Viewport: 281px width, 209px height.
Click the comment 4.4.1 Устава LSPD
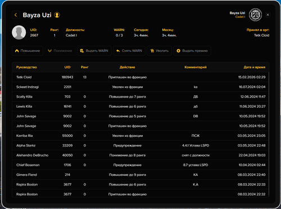click(x=196, y=145)
